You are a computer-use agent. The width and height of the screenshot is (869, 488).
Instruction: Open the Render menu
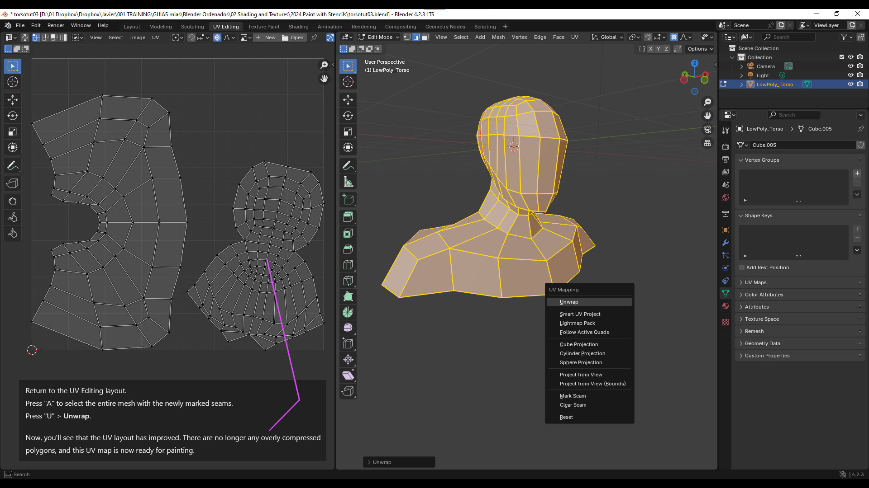(56, 25)
